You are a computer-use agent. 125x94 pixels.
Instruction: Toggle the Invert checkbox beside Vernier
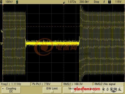tap(93, 91)
